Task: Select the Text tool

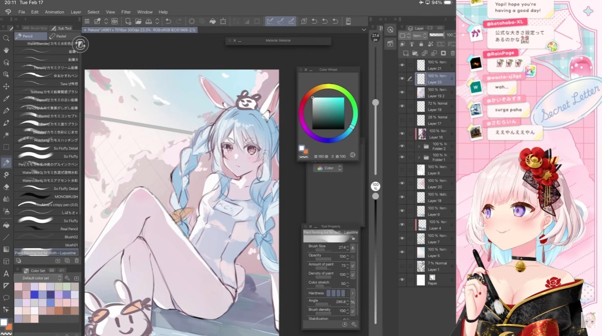Action: (x=6, y=273)
